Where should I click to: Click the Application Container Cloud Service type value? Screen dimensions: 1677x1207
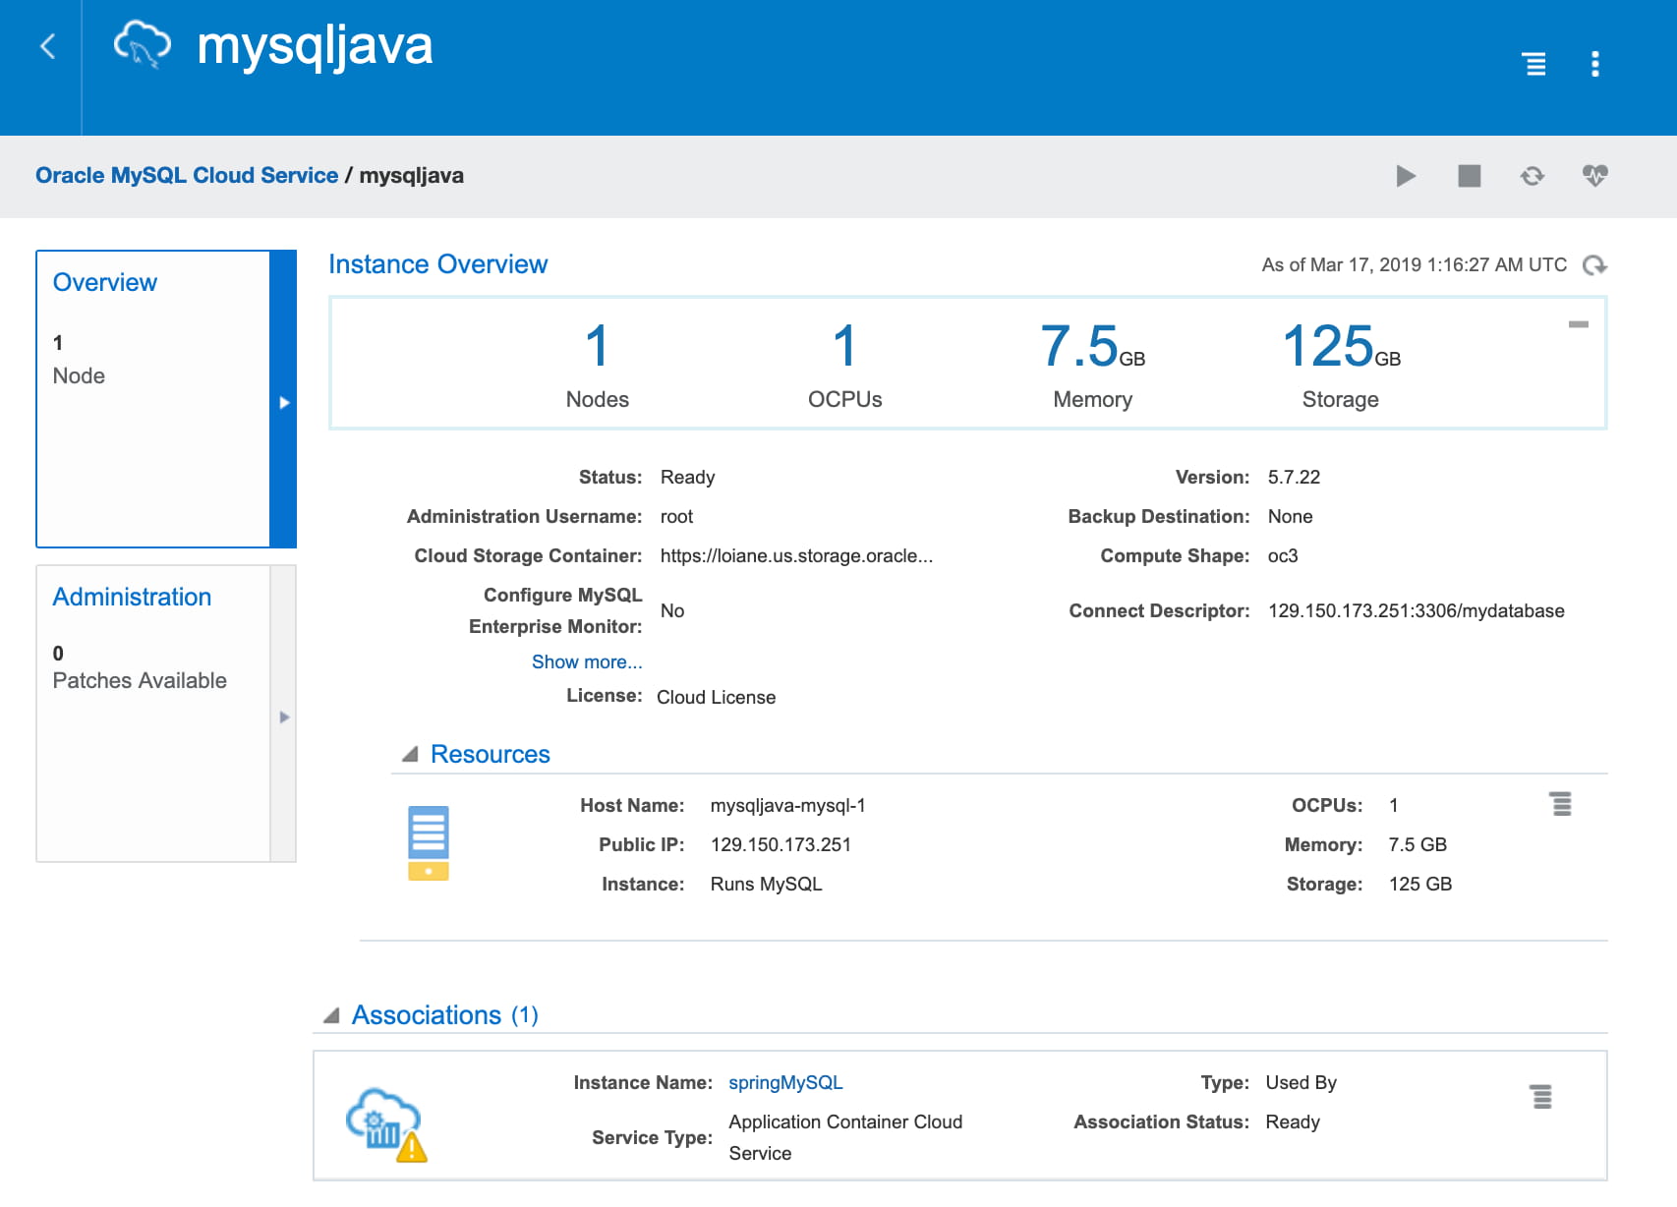pyautogui.click(x=845, y=1138)
